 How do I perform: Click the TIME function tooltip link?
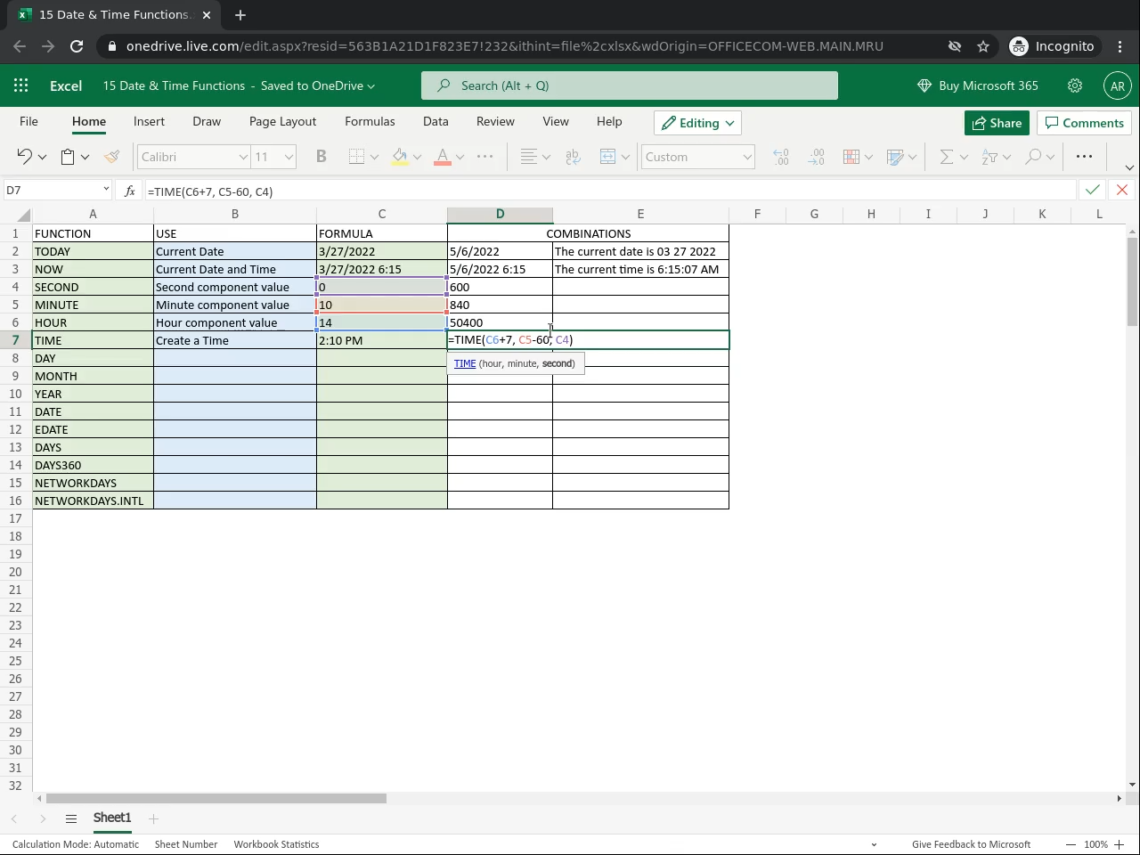[x=465, y=363]
